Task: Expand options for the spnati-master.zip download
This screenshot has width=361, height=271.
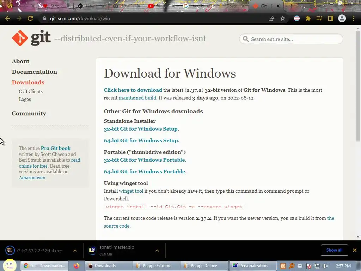Action: 157,251
